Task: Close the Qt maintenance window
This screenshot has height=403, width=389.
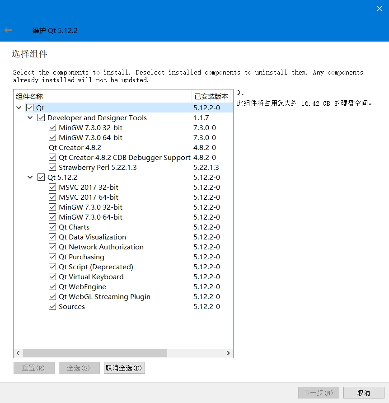Action: (x=379, y=9)
